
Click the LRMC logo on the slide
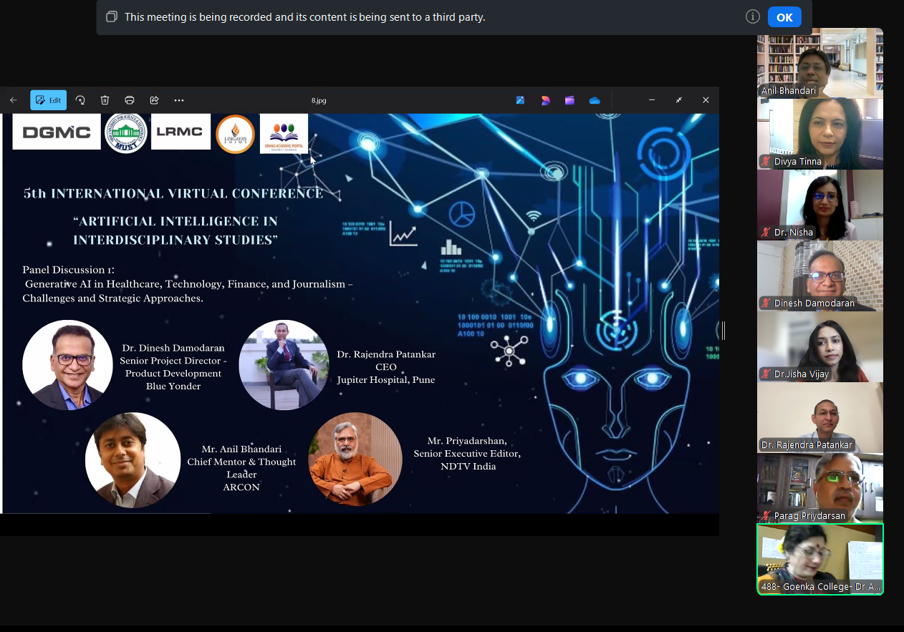[181, 132]
